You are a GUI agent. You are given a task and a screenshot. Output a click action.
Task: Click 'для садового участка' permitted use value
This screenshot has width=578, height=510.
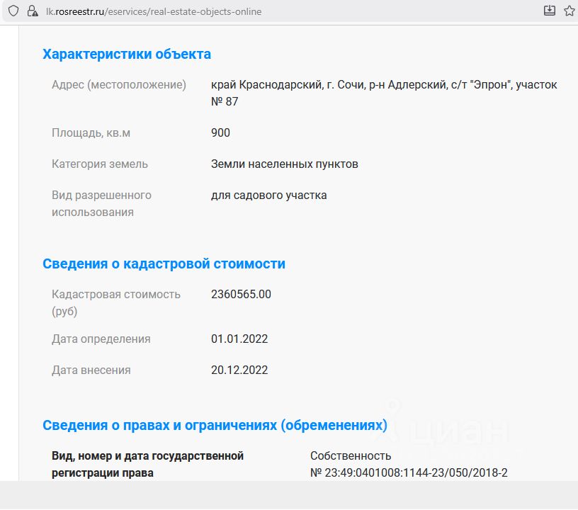click(x=269, y=195)
